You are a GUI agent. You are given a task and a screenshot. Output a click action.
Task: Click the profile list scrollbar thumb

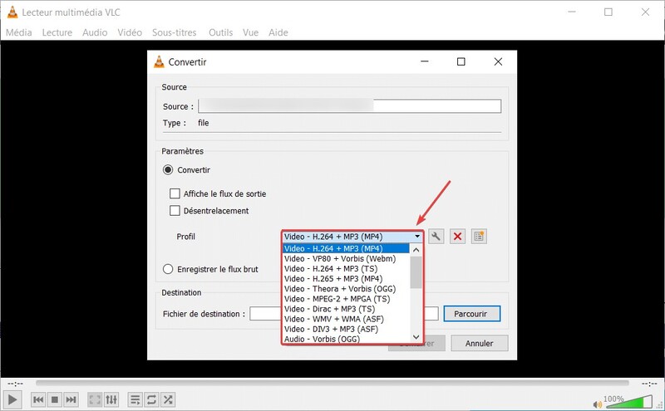click(416, 272)
